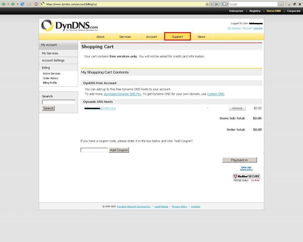Click the Registry link in top bar

coord(255,11)
